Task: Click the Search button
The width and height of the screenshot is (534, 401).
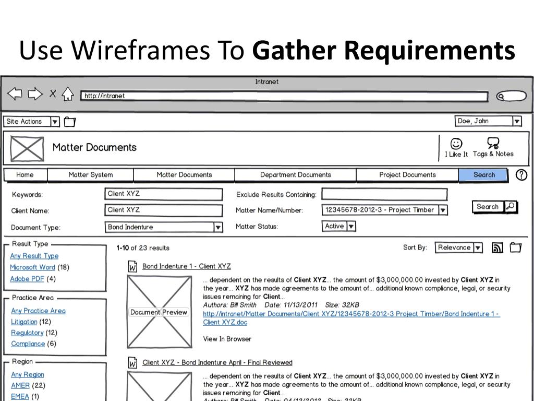Action: 488,207
